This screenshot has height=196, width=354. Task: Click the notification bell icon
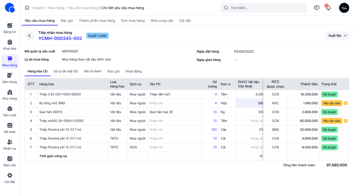pyautogui.click(x=328, y=8)
